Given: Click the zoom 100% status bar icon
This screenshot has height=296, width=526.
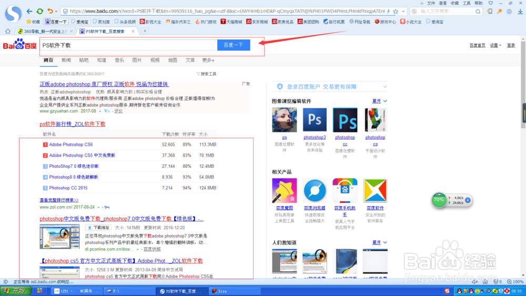Looking at the screenshot, I should pyautogui.click(x=515, y=282).
